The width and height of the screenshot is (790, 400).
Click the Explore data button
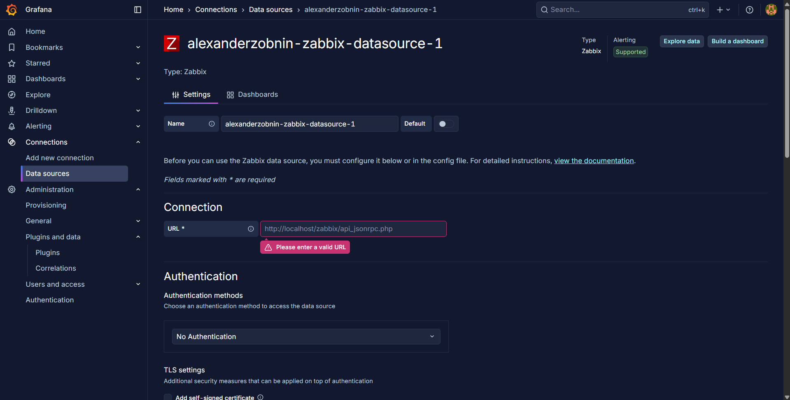(681, 41)
